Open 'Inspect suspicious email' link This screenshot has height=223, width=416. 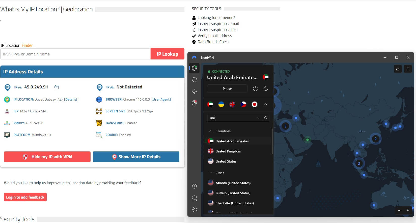pos(218,24)
